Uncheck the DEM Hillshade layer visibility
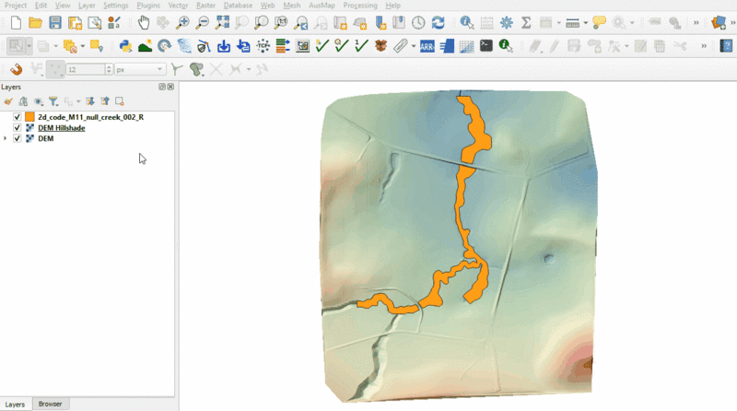This screenshot has width=737, height=411. point(17,128)
